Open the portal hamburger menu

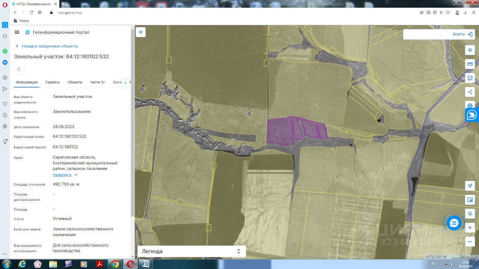point(17,32)
